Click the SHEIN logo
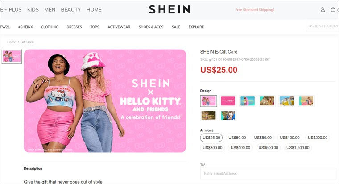This screenshot has height=184, width=339. point(169,9)
